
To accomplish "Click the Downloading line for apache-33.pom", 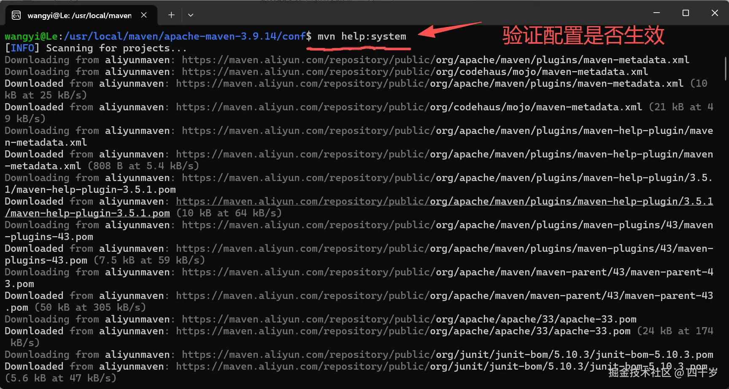I will tap(321, 319).
